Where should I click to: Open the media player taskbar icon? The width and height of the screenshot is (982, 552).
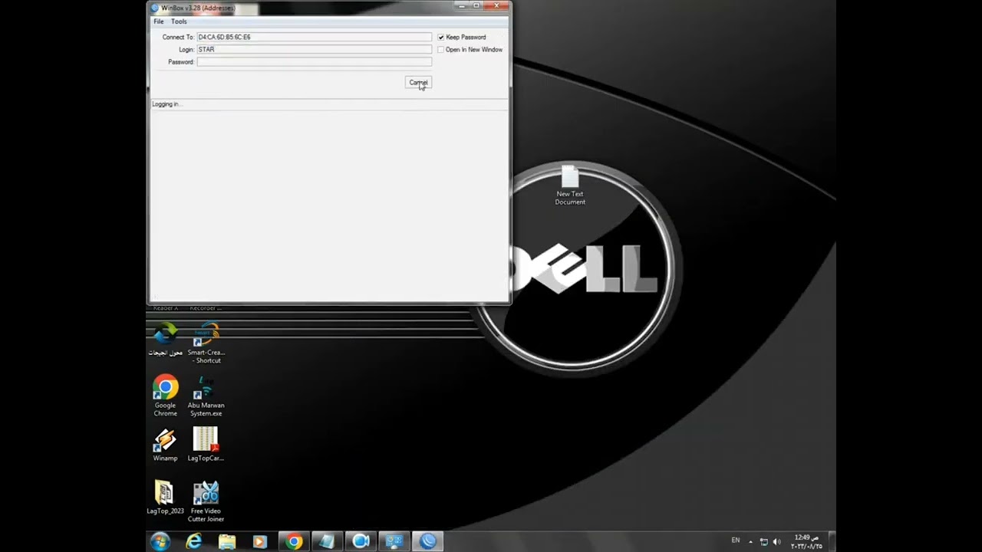point(260,541)
